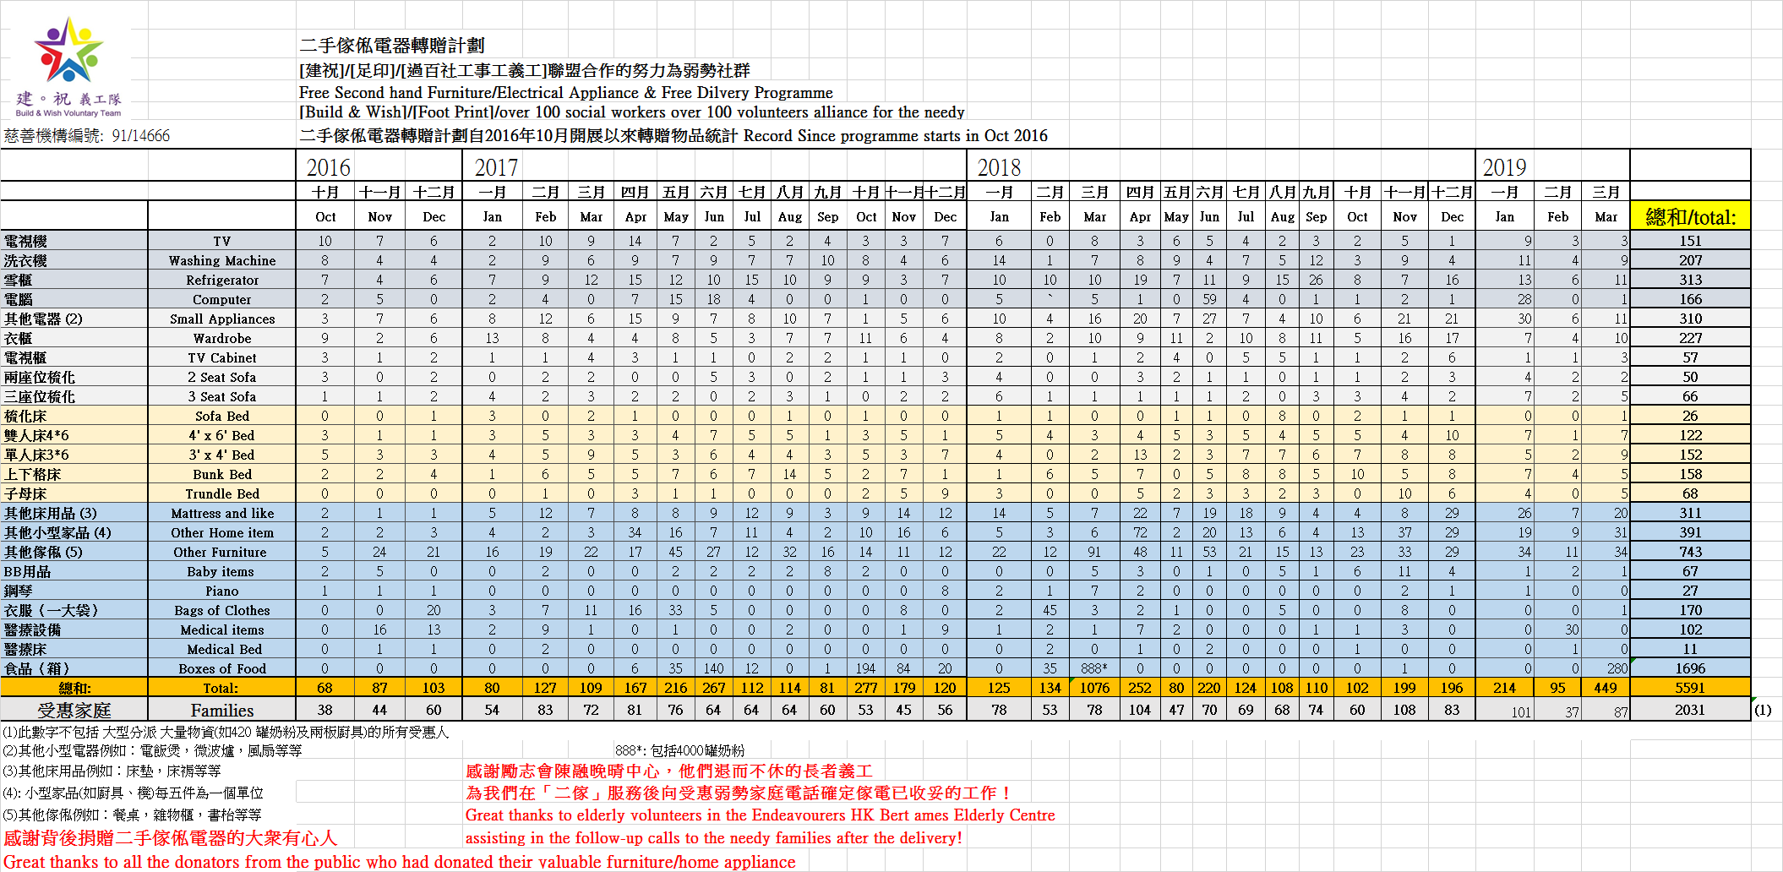Click the 受惠家庭 Chinese row label
The width and height of the screenshot is (1783, 872).
[74, 710]
